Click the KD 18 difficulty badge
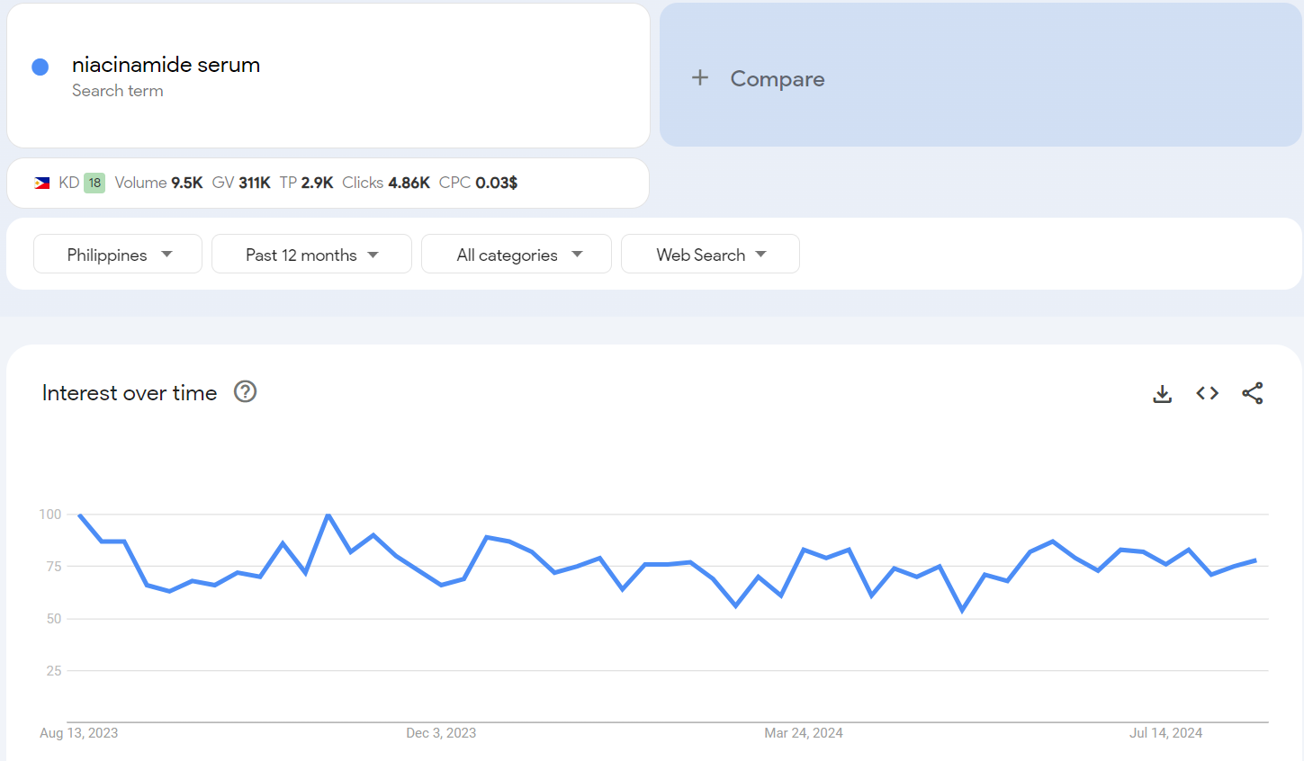Viewport: 1304px width, 761px height. pos(94,183)
